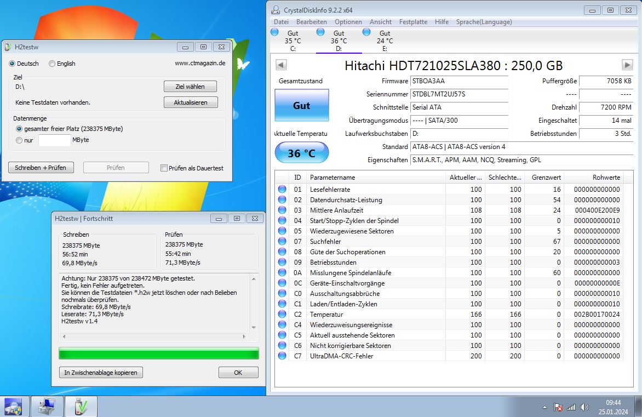Show hidden tray icons arrow

tap(544, 408)
